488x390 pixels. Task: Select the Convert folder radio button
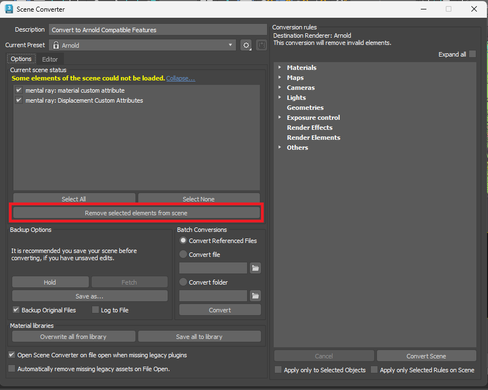pos(183,282)
